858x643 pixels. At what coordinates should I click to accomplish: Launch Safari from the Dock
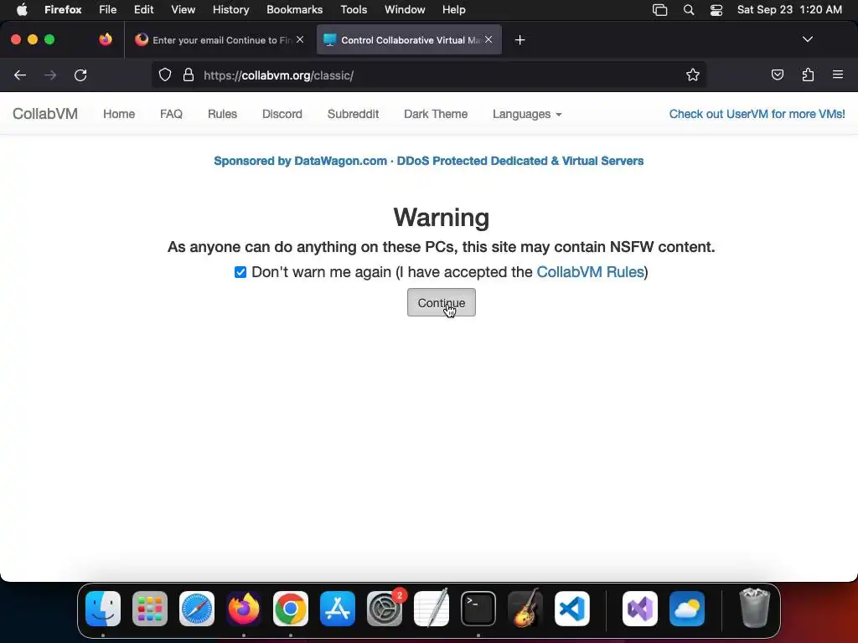pyautogui.click(x=197, y=609)
